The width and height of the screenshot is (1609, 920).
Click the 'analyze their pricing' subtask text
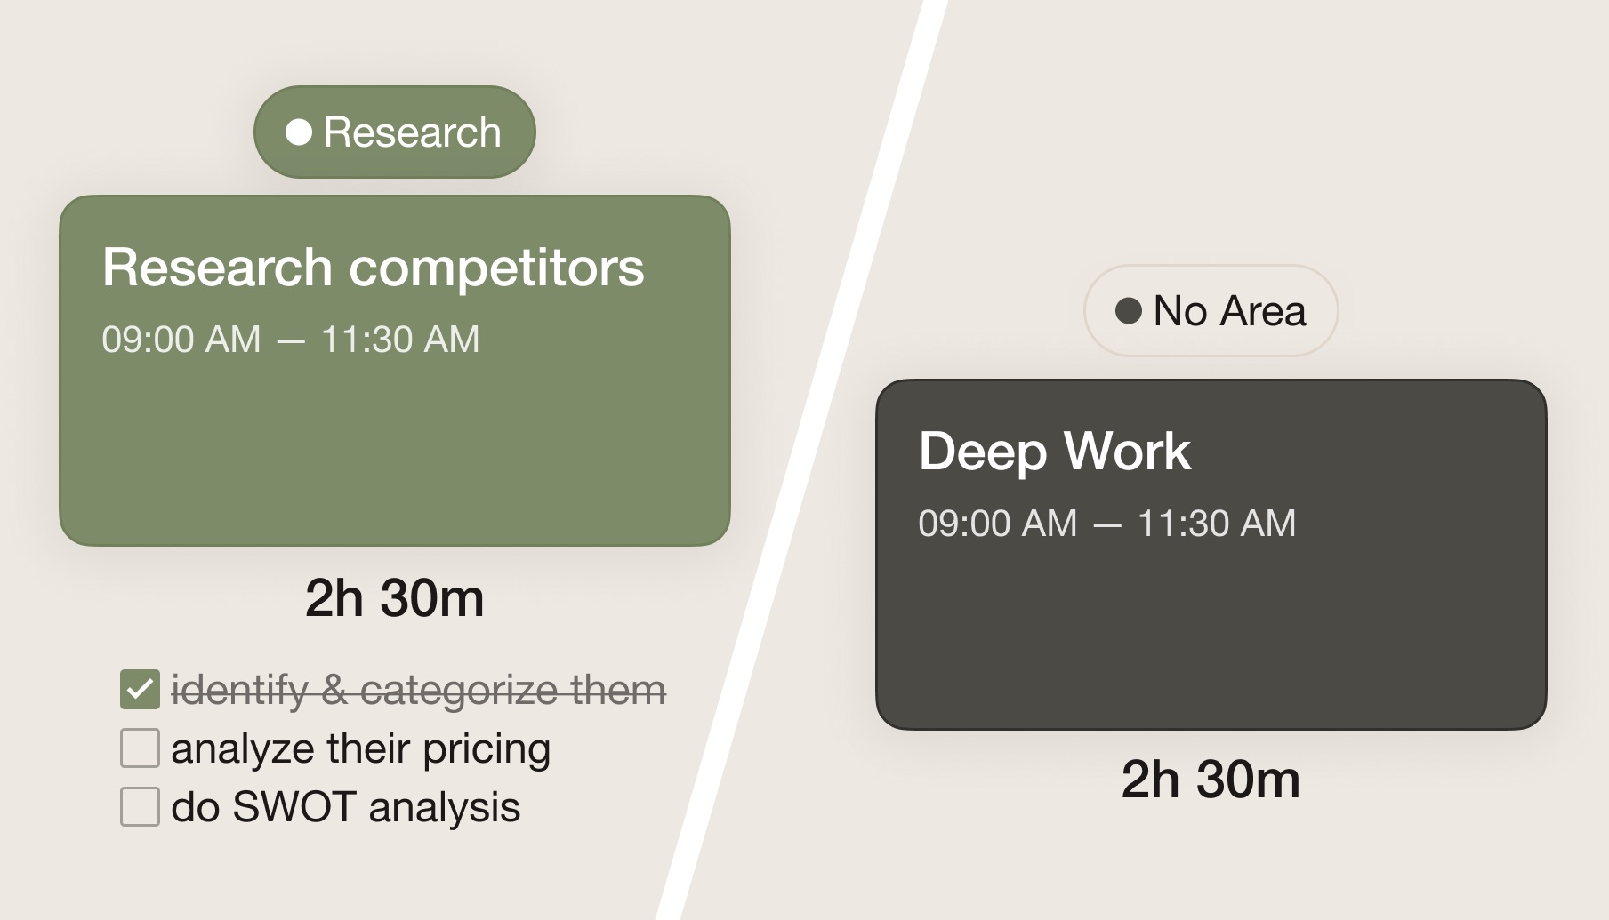click(x=360, y=748)
